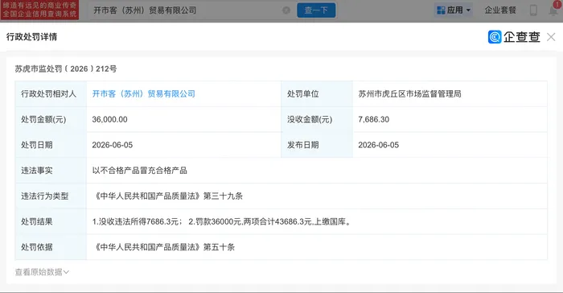The height and width of the screenshot is (293, 563).
Task: Clear the search box with the x icon
Action: click(x=286, y=10)
